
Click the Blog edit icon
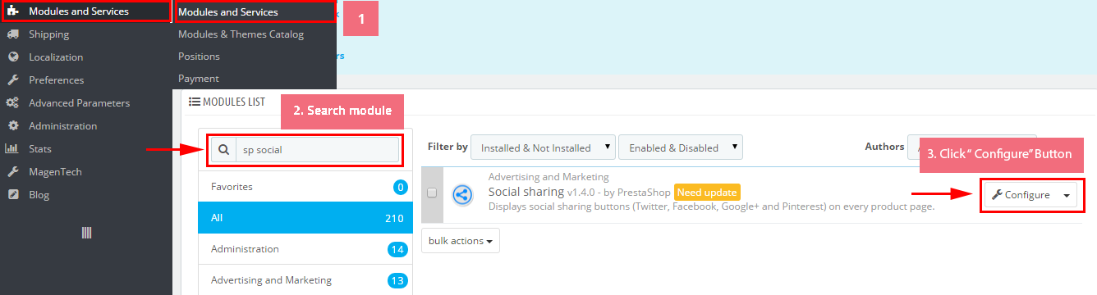12,195
